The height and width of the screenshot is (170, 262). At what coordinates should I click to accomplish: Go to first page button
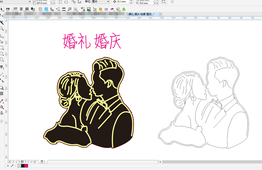(x=13, y=162)
